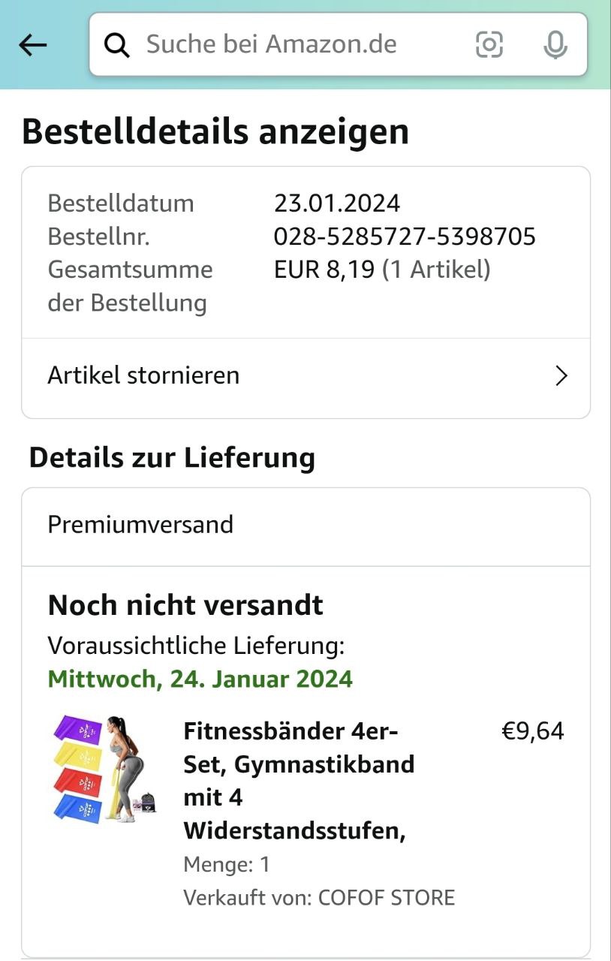611x961 pixels.
Task: Tap the magnifier search icon
Action: click(x=116, y=45)
